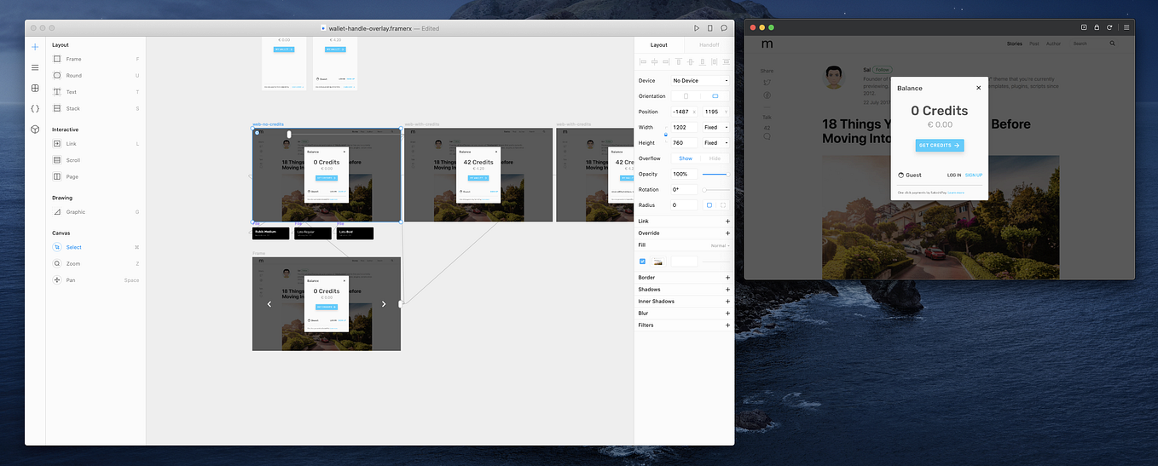Activate the Pan canvas tool

click(x=96, y=280)
